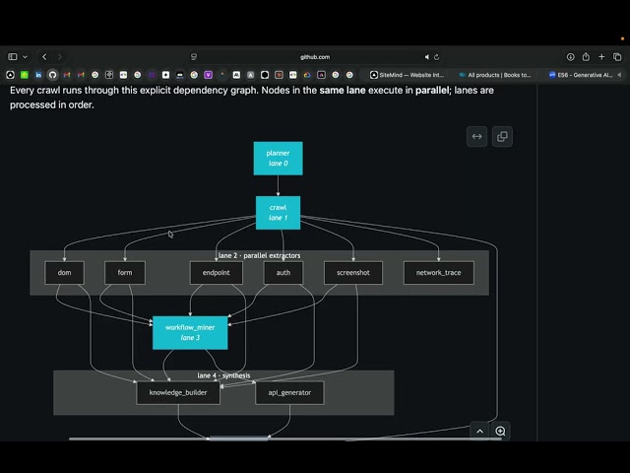Mute the tab audio speaker icon

tap(426, 57)
